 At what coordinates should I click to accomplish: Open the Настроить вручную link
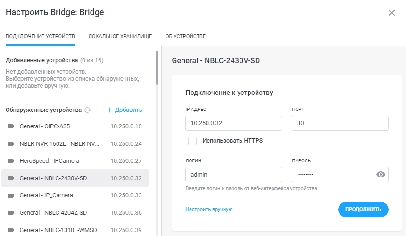[x=209, y=209]
